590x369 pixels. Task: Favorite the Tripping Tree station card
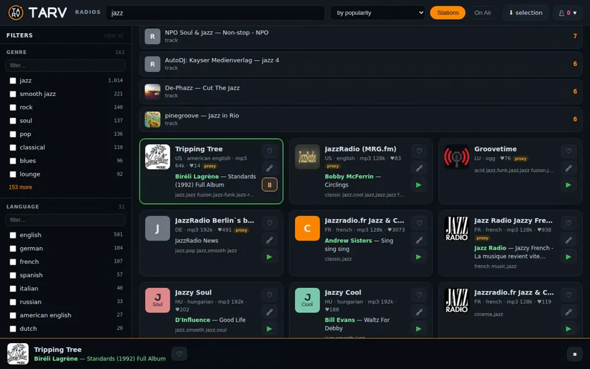[x=269, y=151]
